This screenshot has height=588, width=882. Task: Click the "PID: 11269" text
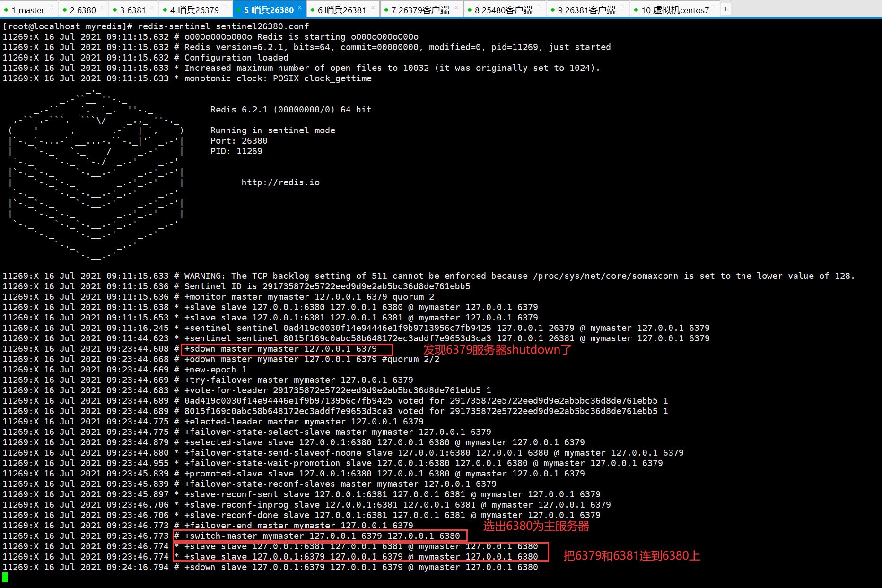(236, 151)
